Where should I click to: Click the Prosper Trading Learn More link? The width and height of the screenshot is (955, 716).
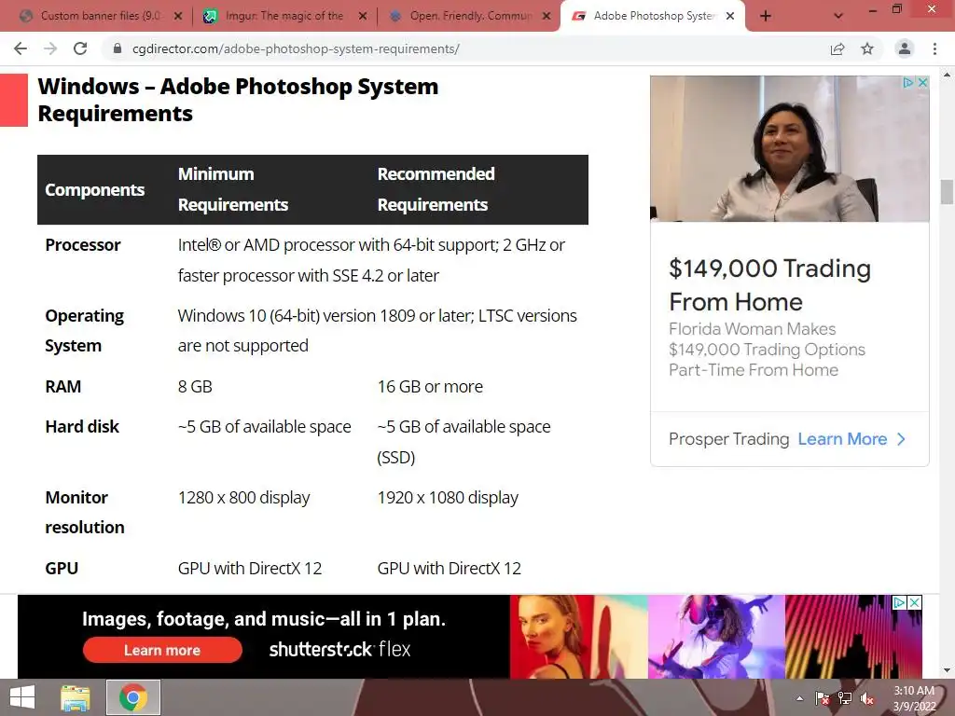click(x=842, y=439)
